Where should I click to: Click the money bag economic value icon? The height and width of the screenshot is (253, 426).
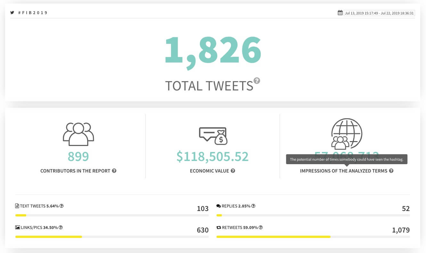pyautogui.click(x=213, y=136)
